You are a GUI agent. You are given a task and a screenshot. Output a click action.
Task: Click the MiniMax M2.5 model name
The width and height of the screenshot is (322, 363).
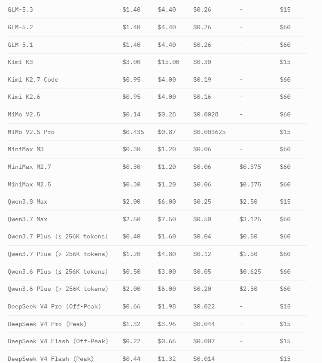click(x=29, y=185)
